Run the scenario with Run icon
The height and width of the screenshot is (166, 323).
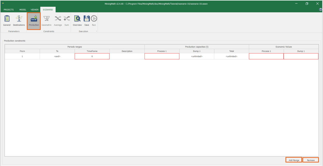click(94, 21)
